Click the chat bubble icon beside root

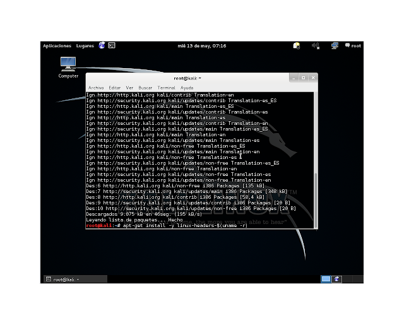347,45
